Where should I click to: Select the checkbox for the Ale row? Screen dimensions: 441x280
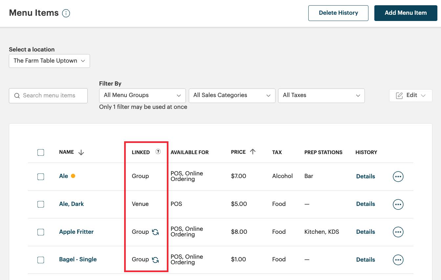tap(41, 176)
